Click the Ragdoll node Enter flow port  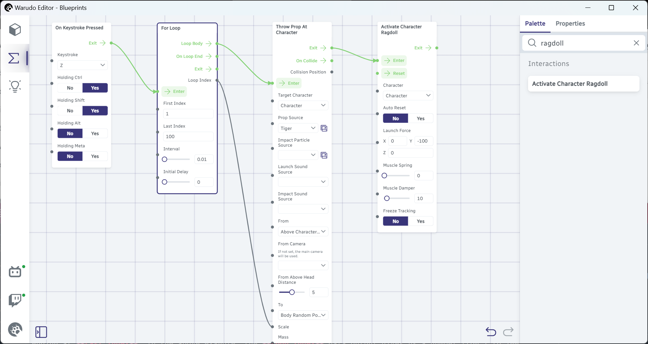[394, 61]
